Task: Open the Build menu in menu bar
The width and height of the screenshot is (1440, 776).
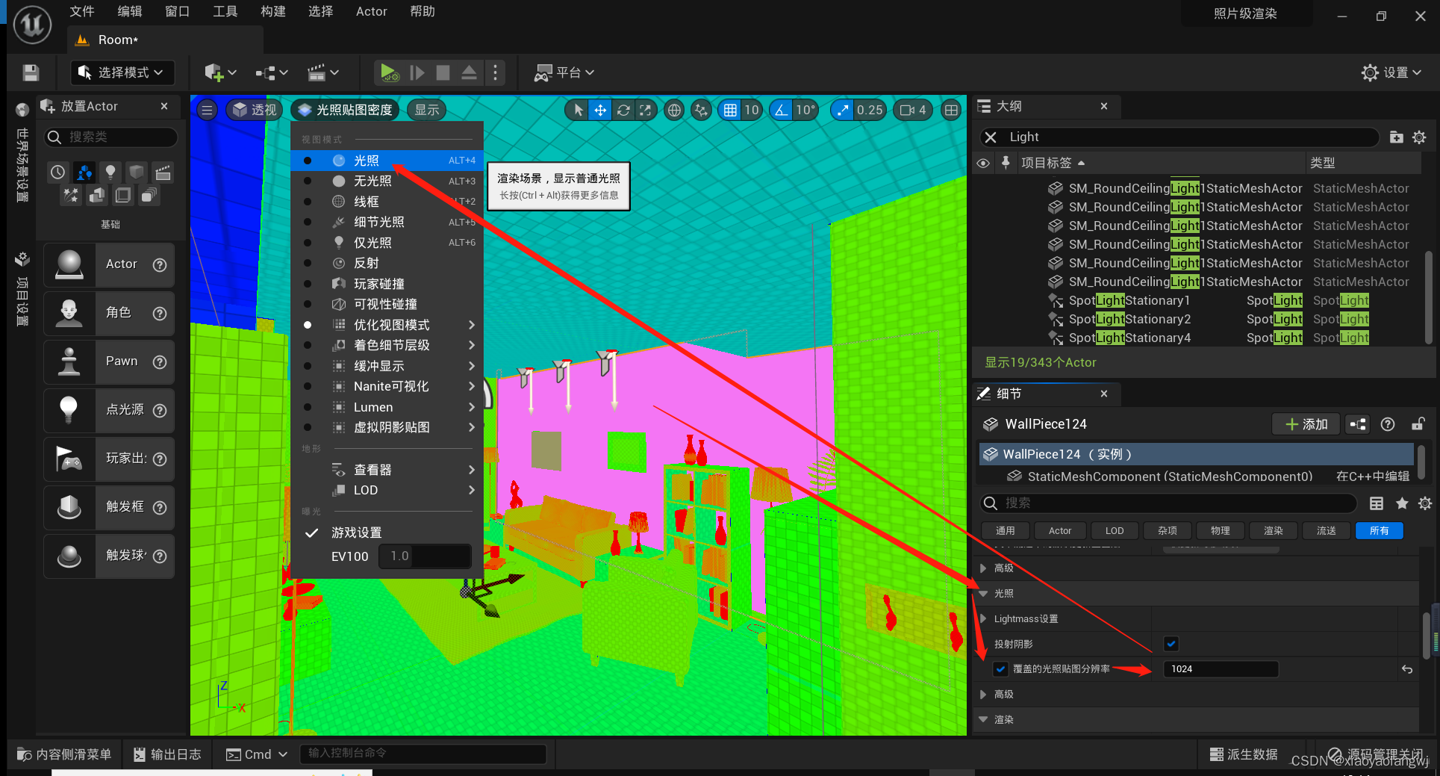Action: pyautogui.click(x=272, y=11)
